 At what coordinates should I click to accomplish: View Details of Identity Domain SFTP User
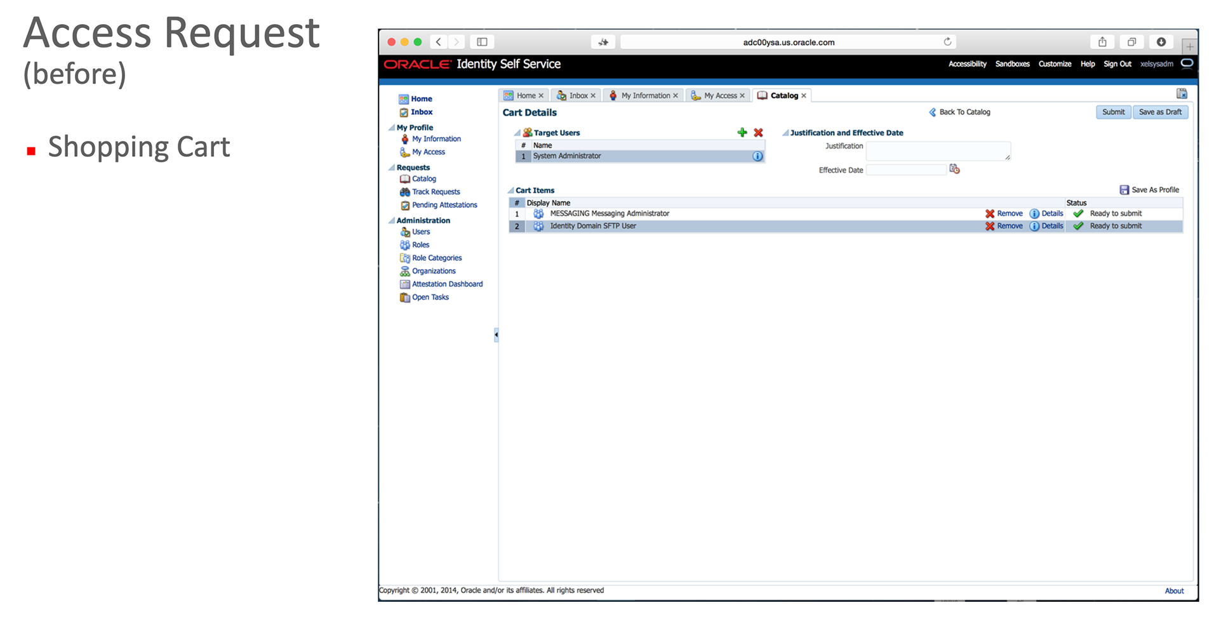(x=1046, y=226)
